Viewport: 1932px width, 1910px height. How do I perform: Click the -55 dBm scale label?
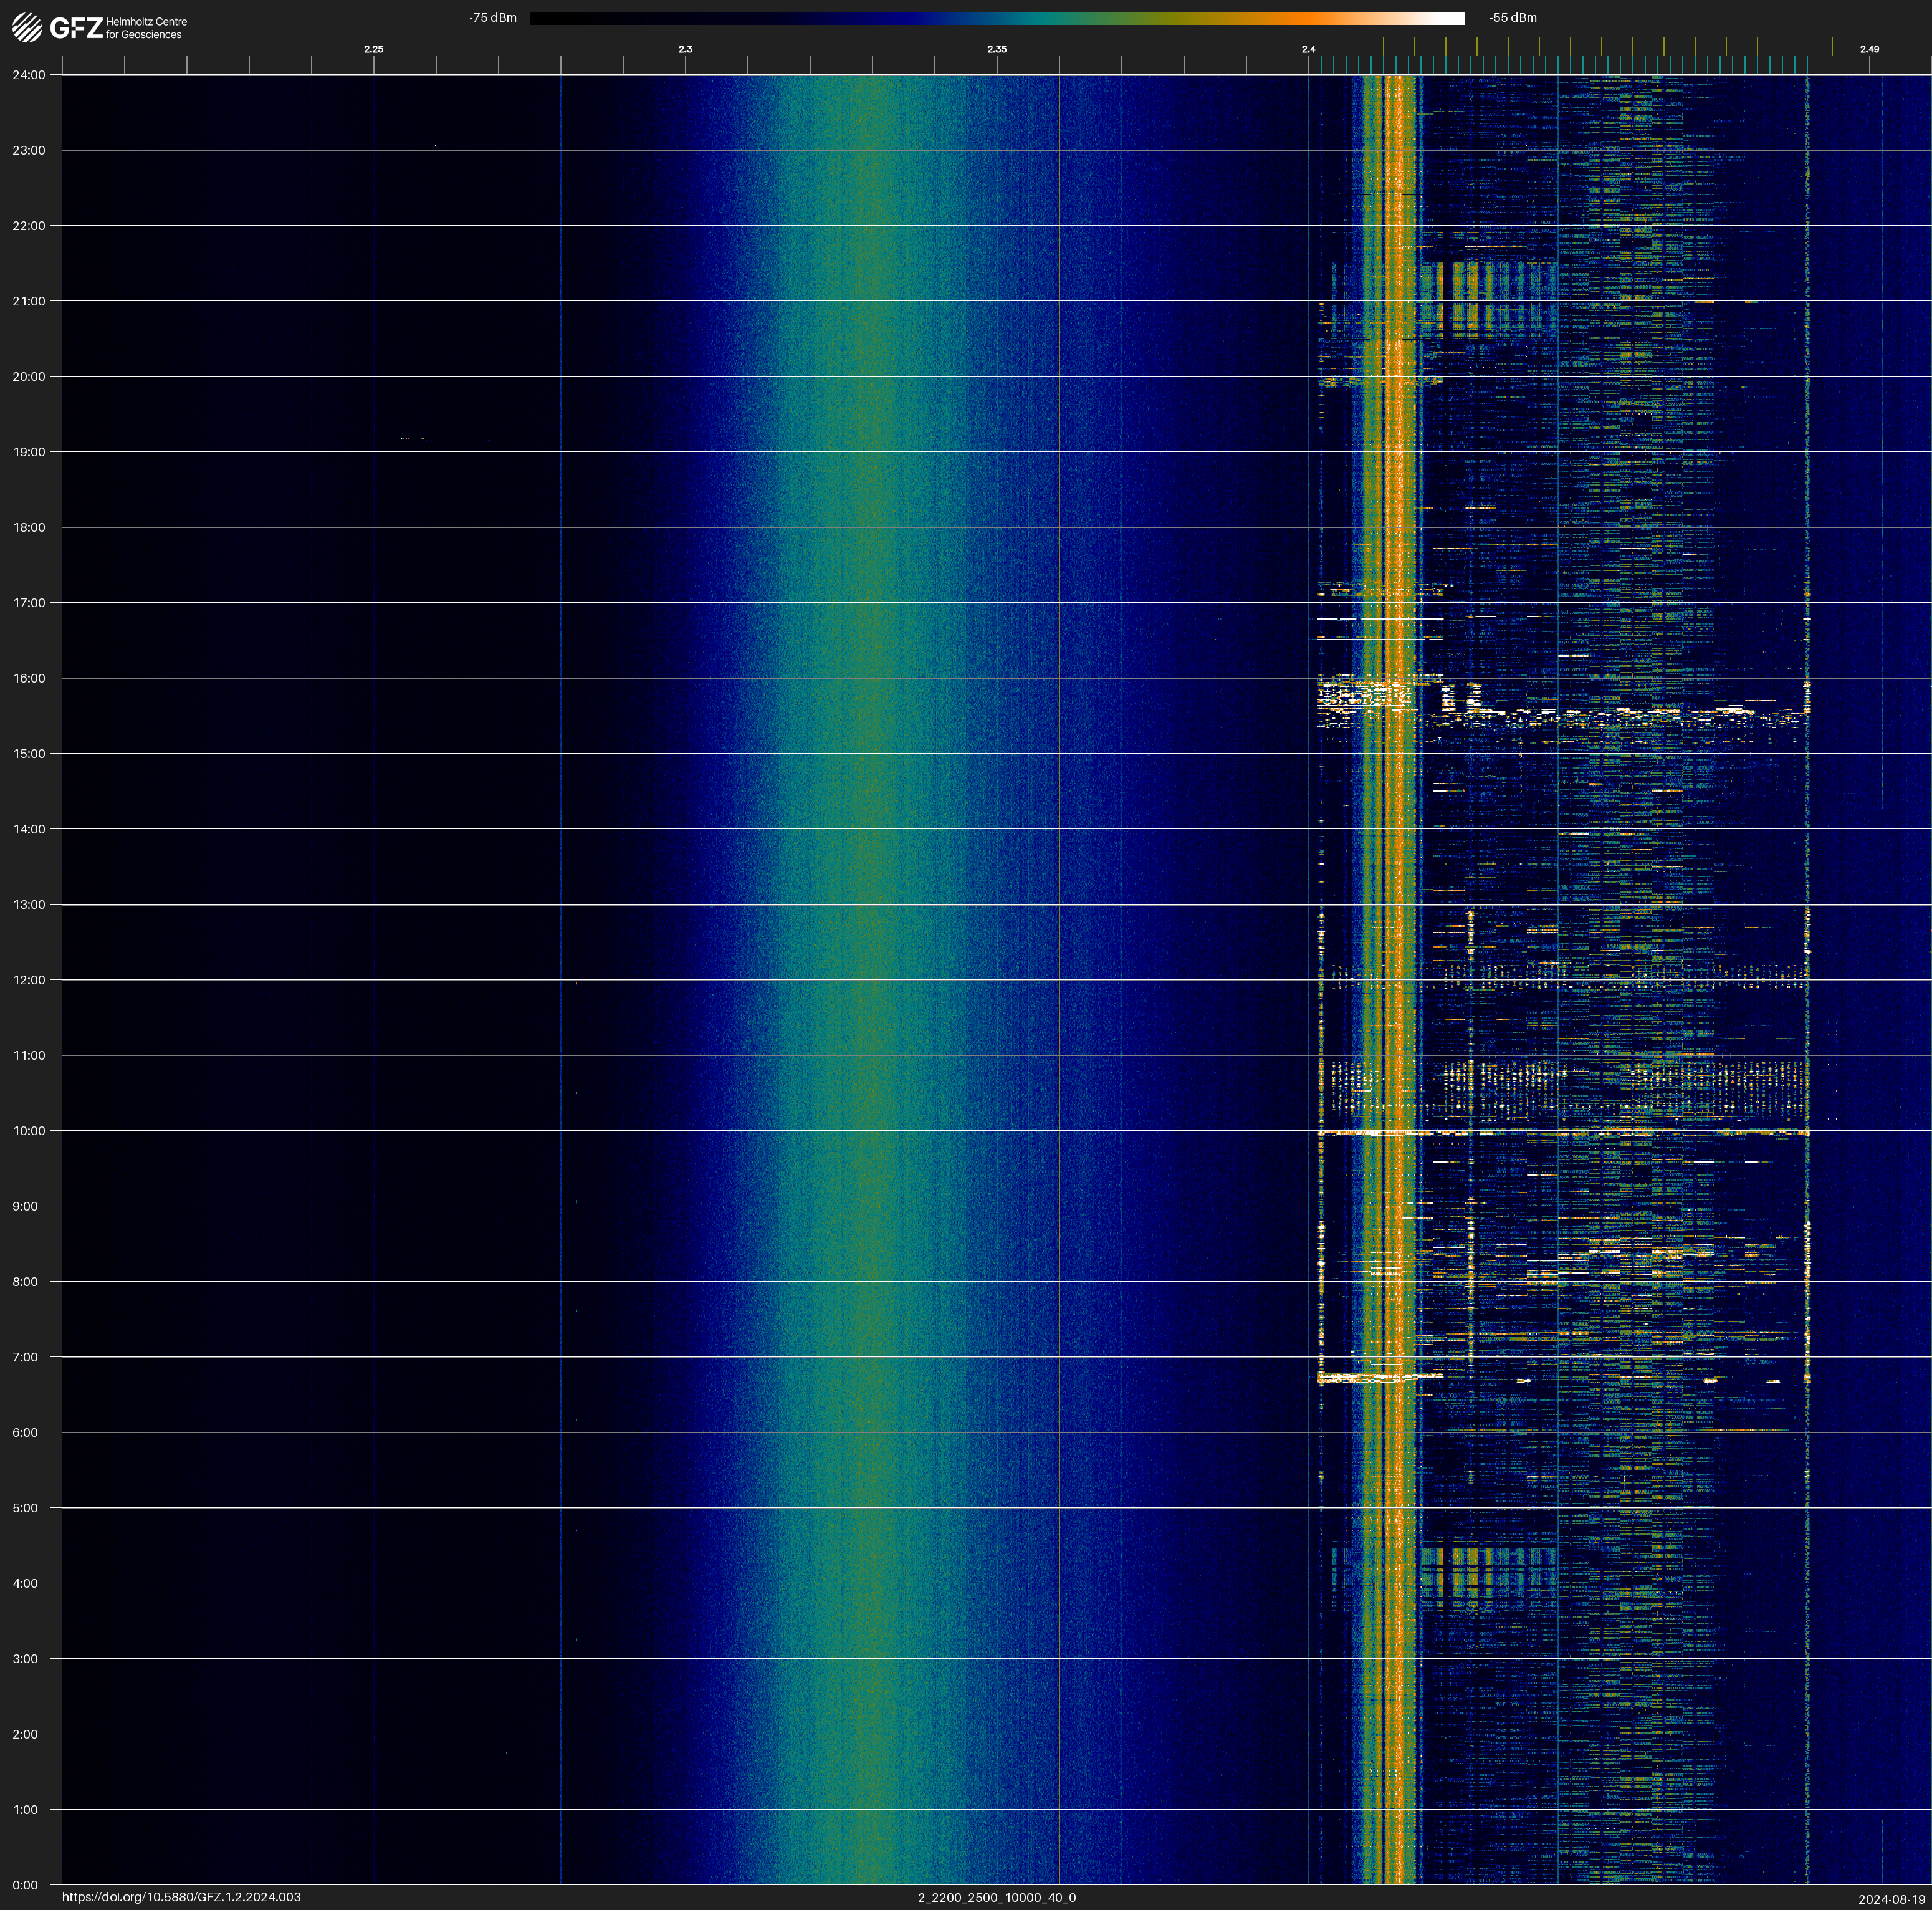click(1512, 18)
